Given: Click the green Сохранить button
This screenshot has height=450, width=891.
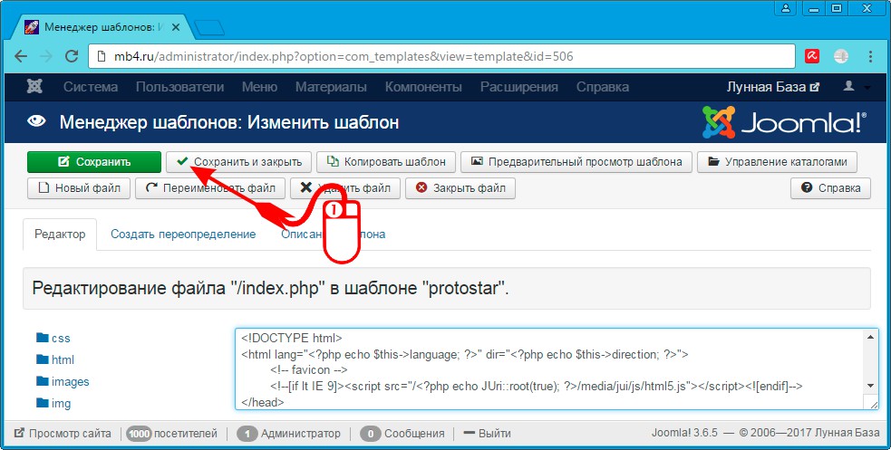Looking at the screenshot, I should pos(94,162).
